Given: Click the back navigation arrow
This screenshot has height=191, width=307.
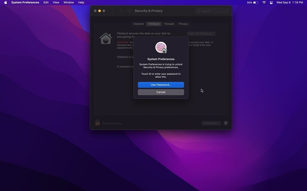Looking at the screenshot, I should click(x=113, y=11).
